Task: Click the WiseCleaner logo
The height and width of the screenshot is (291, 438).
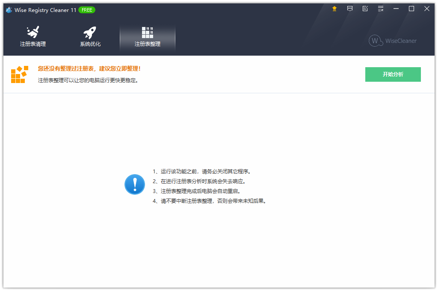Action: [393, 41]
